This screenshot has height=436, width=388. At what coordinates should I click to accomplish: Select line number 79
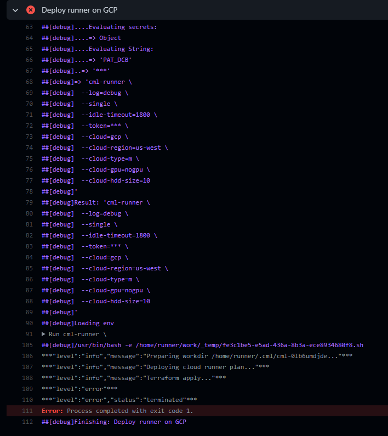29,202
